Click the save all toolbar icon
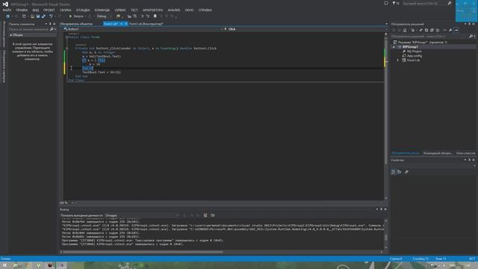478x269 pixels. (x=43, y=16)
